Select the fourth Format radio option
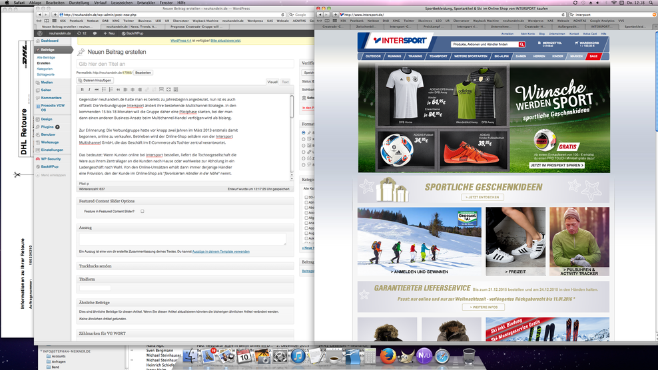This screenshot has height=370, width=658. coord(304,152)
